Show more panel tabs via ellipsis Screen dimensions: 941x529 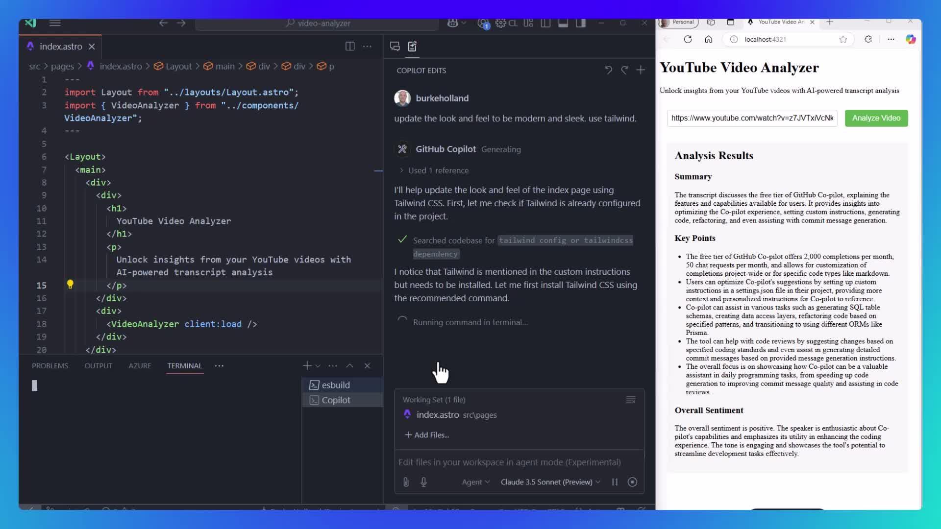[x=219, y=366]
